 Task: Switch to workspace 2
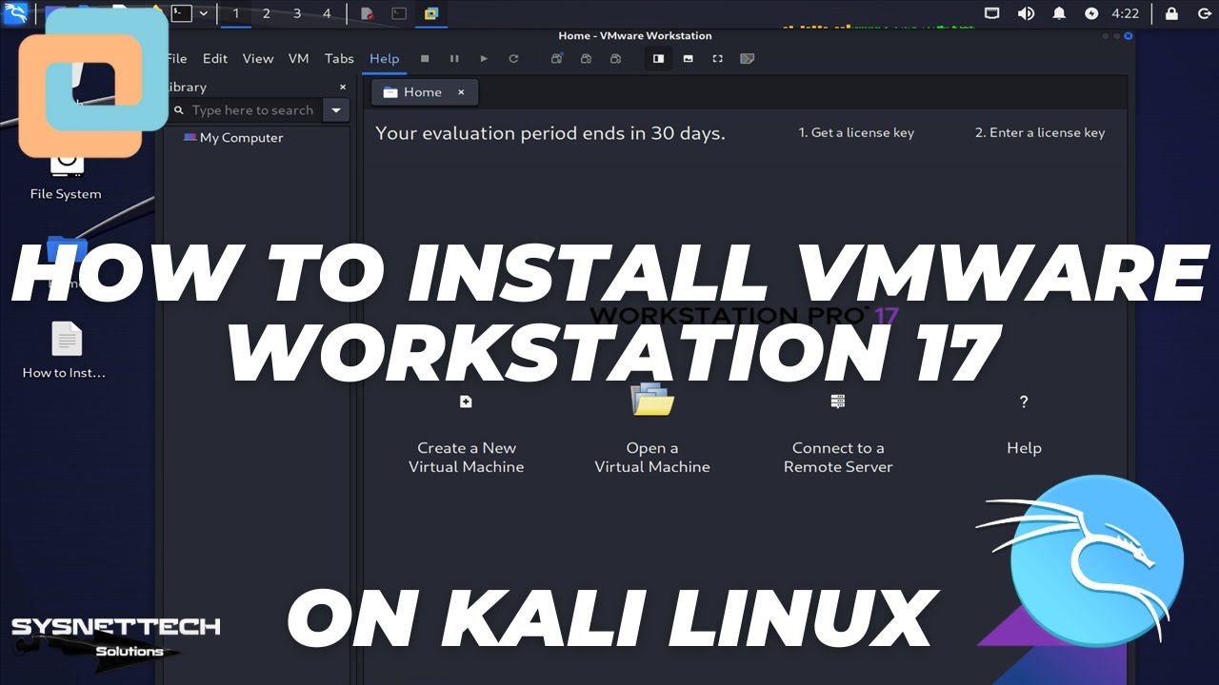267,13
